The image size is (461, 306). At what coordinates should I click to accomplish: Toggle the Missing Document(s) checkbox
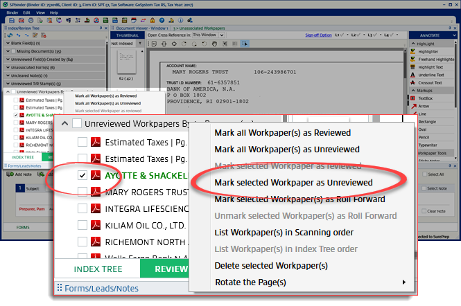pos(13,51)
